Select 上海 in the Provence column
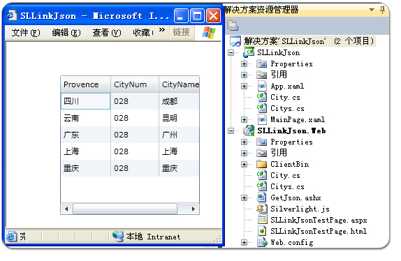Viewport: 401px width, 261px height. click(86, 151)
